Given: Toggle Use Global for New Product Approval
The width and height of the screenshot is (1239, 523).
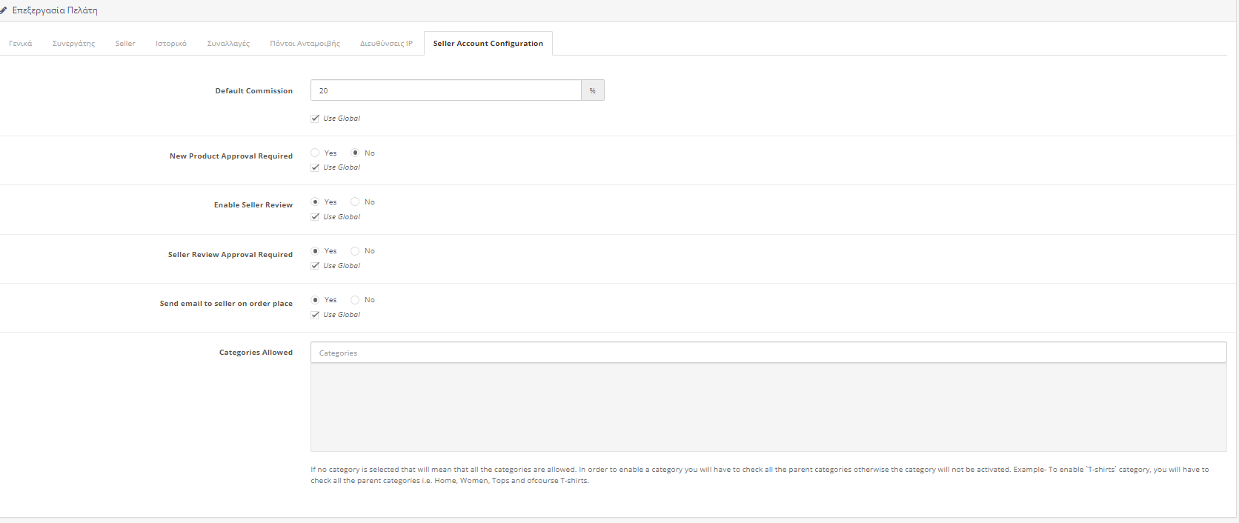Looking at the screenshot, I should pyautogui.click(x=315, y=167).
